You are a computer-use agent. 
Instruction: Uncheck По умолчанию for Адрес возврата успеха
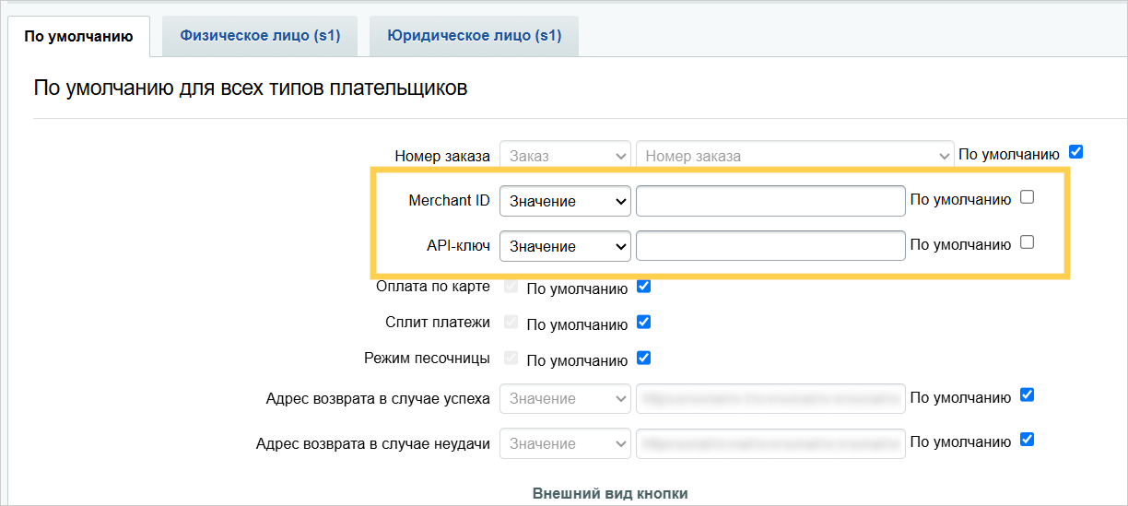pyautogui.click(x=1028, y=395)
